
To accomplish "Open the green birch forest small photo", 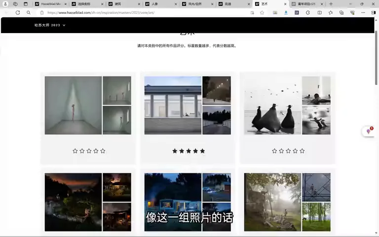I will coord(316,217).
